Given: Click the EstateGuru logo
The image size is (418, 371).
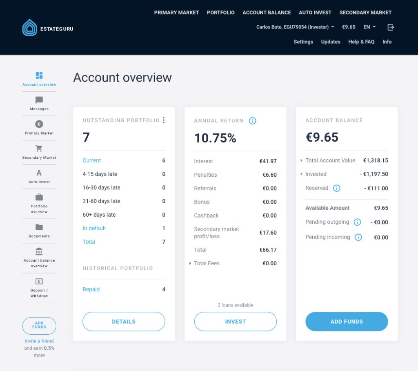Looking at the screenshot, I should [47, 27].
